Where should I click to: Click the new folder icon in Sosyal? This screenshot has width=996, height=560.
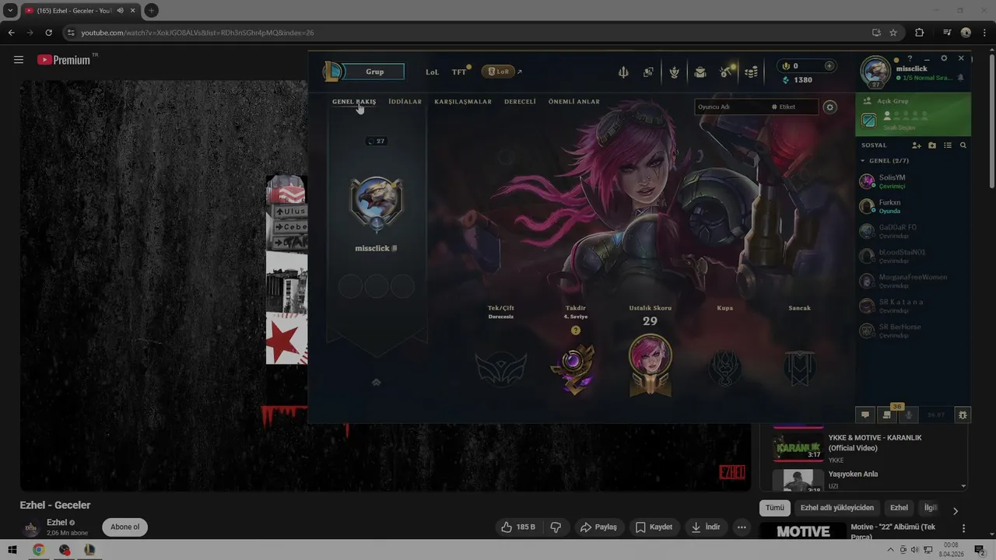[932, 145]
